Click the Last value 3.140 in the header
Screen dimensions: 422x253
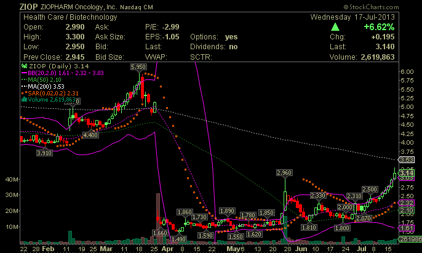(x=385, y=47)
